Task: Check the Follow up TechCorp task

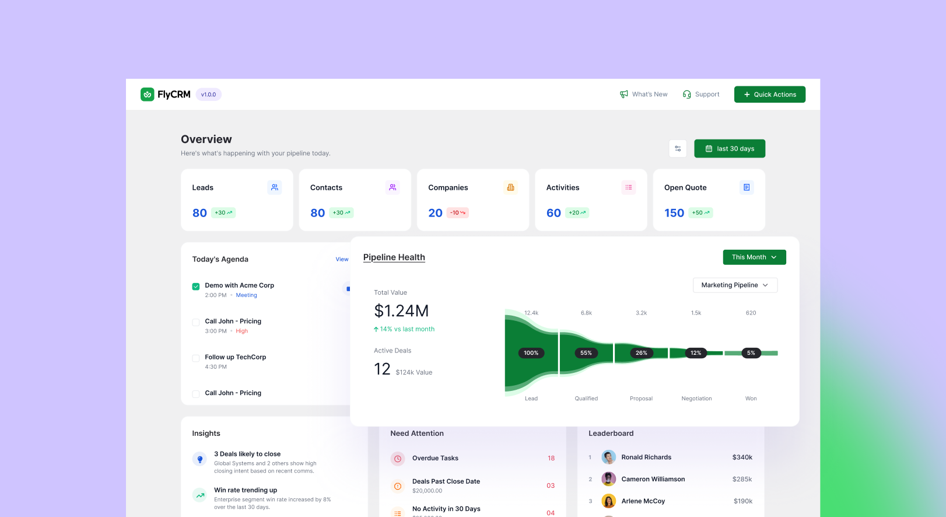Action: (x=196, y=358)
